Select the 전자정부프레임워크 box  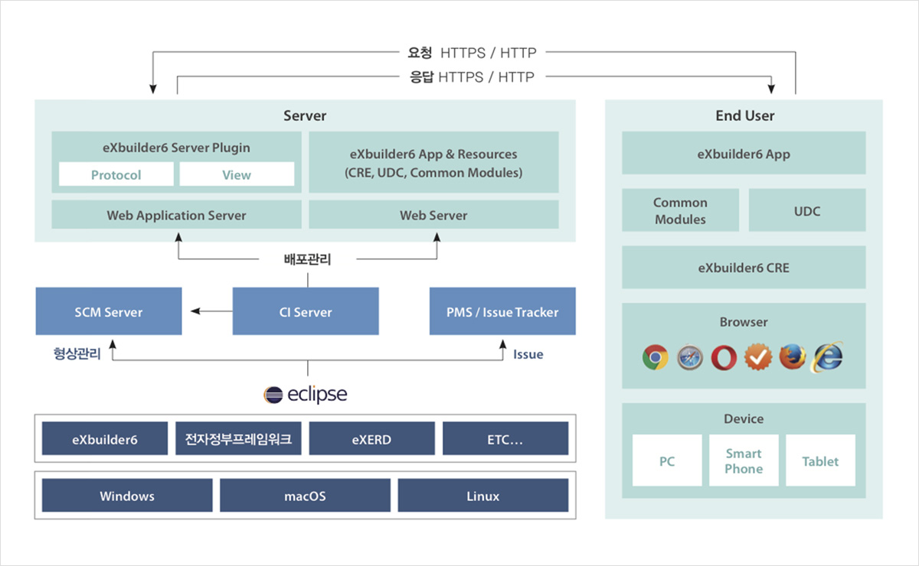238,439
